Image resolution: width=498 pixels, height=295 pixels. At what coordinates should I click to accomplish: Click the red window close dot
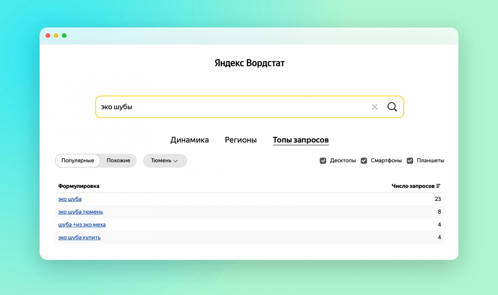(x=48, y=35)
